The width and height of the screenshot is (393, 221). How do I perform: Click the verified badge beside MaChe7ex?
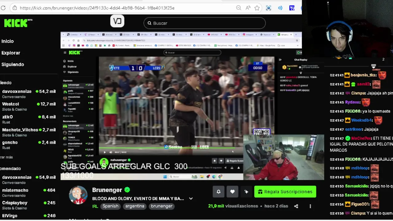pos(347,138)
